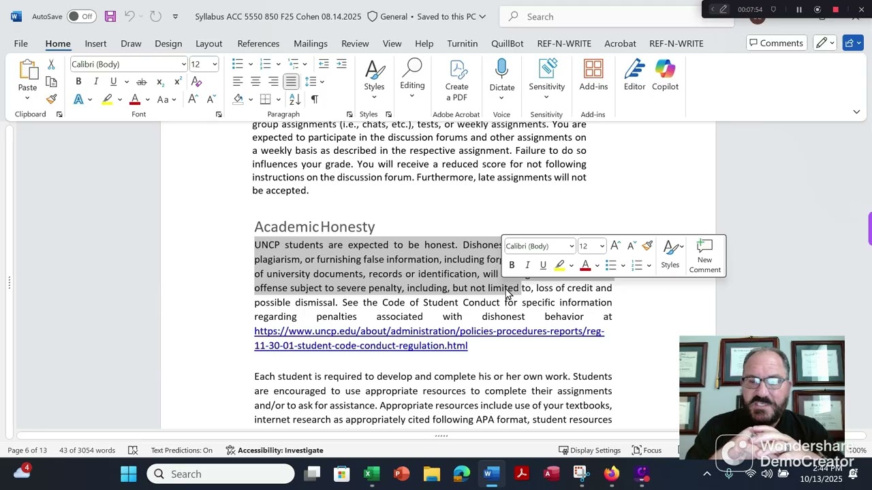
Task: Open mini toolbar font color dropdown arrow
Action: pos(597,265)
